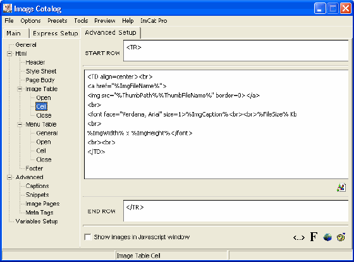354x262 pixels.
Task: Click the icon right of the globe
Action: [341, 237]
